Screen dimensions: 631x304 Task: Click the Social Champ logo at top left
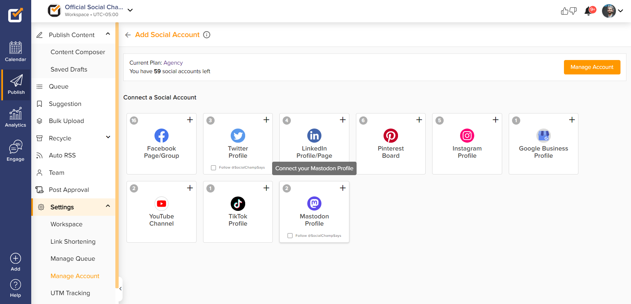coord(15,15)
